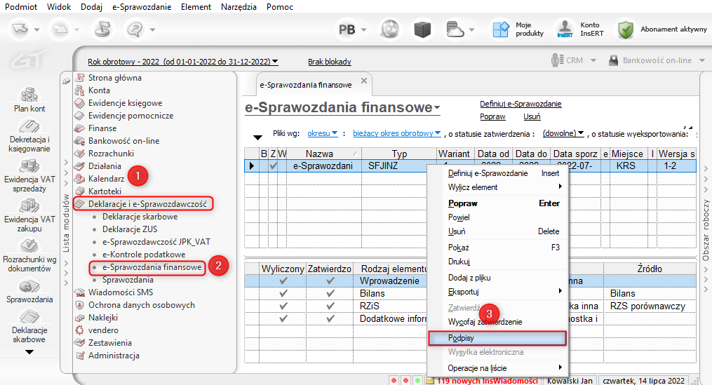Collapse the filter panel black triangle

tap(257, 137)
